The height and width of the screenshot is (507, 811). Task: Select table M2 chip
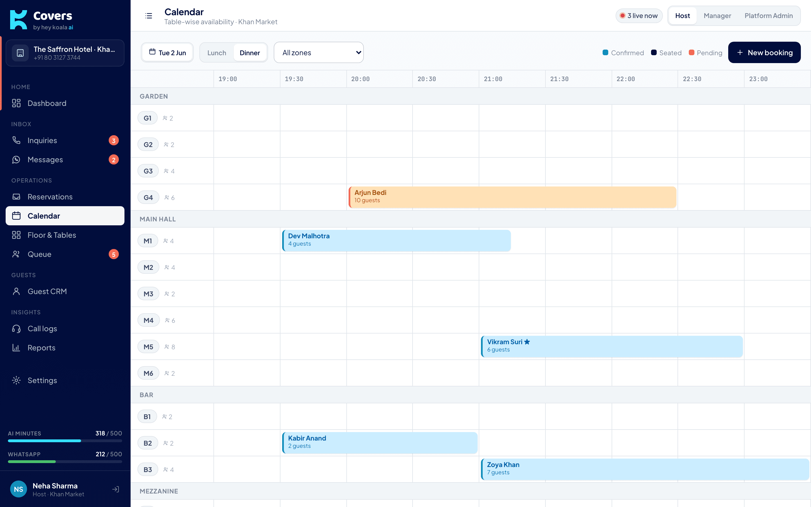(x=148, y=267)
